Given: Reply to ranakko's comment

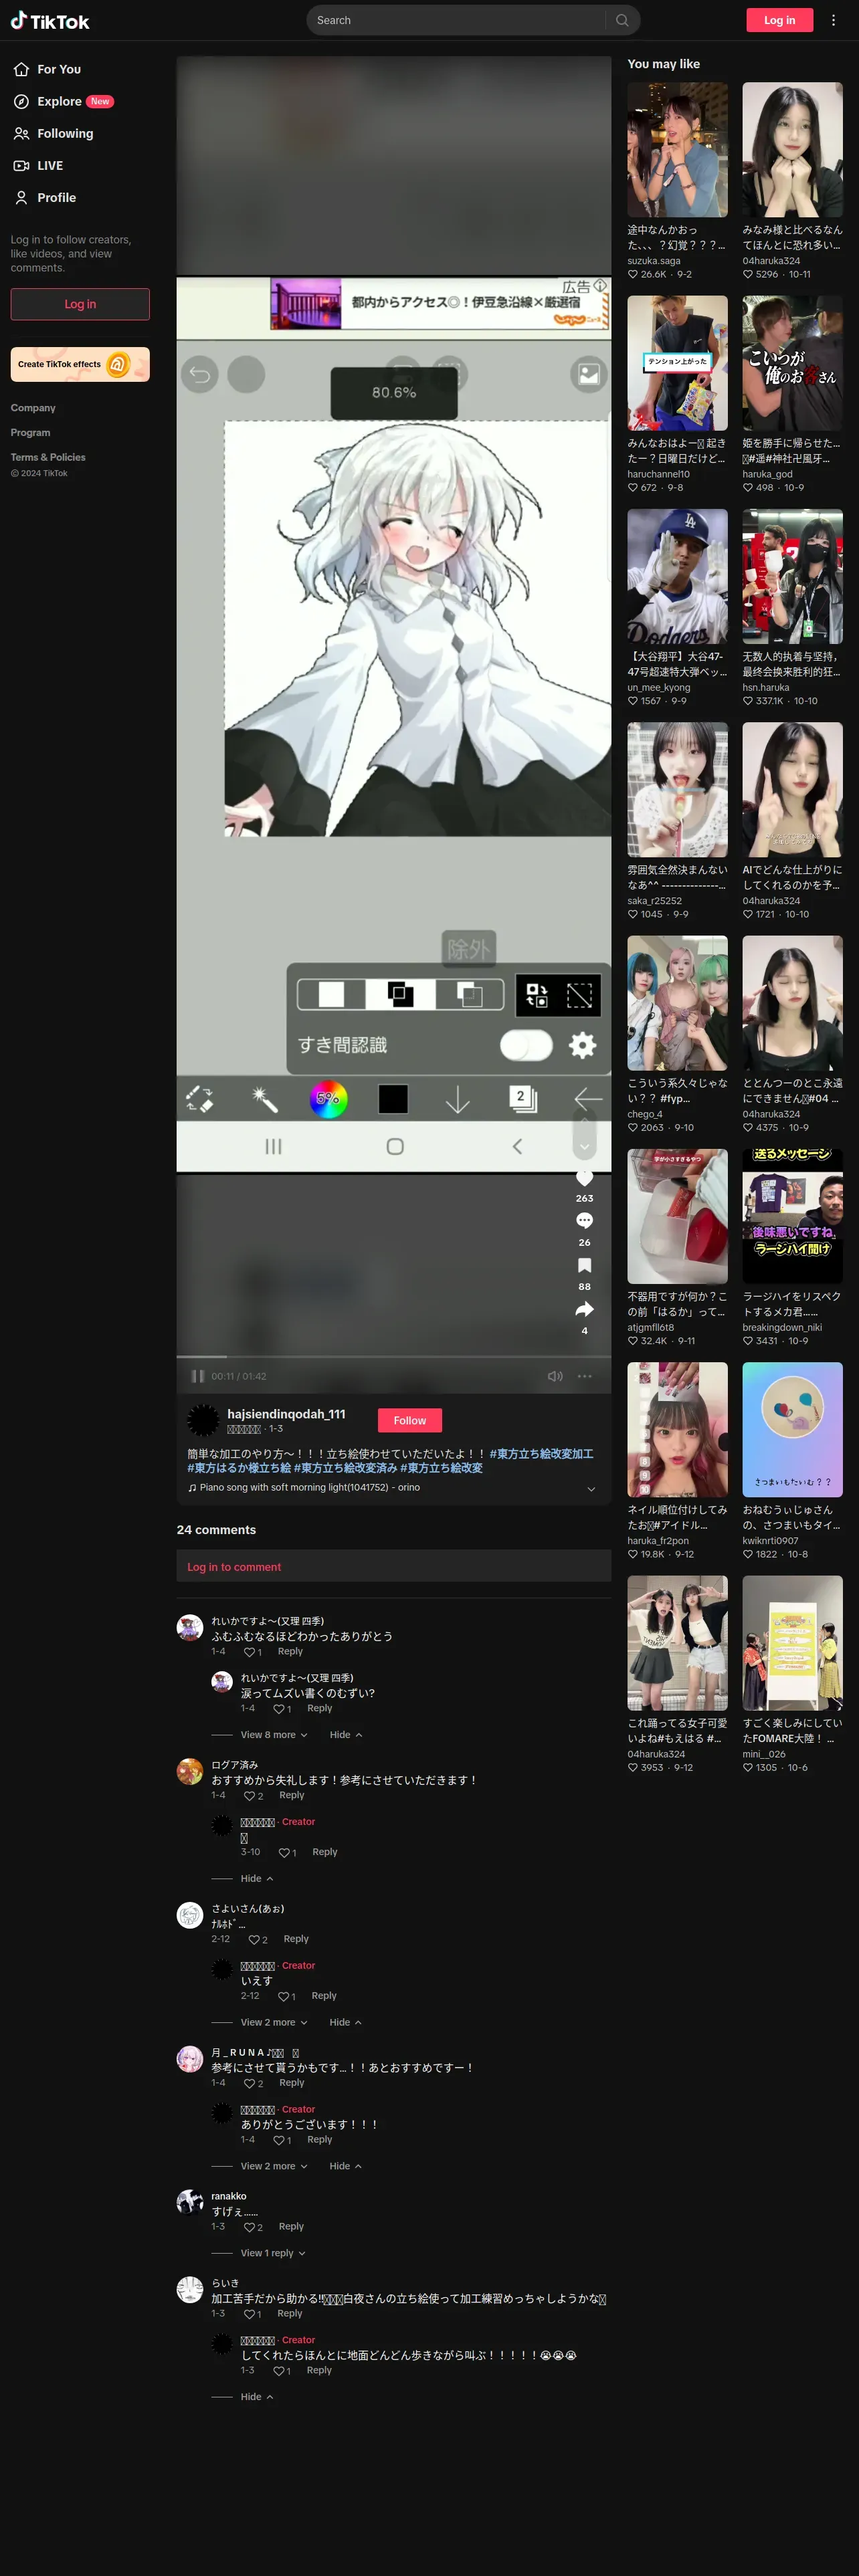Looking at the screenshot, I should pyautogui.click(x=291, y=2227).
